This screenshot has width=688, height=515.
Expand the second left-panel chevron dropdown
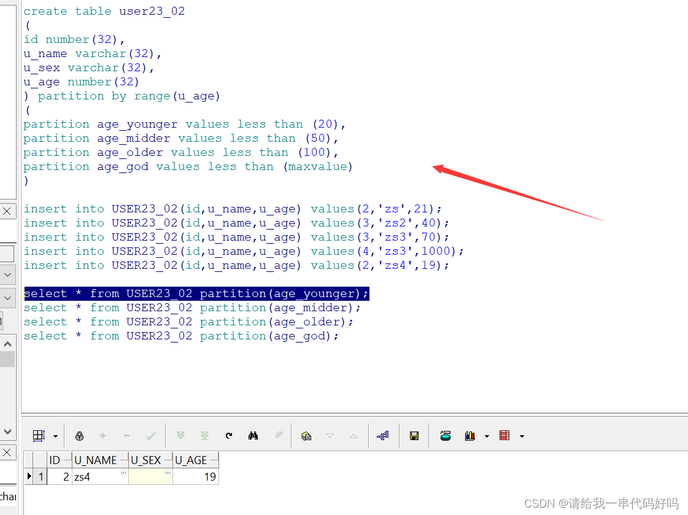(7, 298)
